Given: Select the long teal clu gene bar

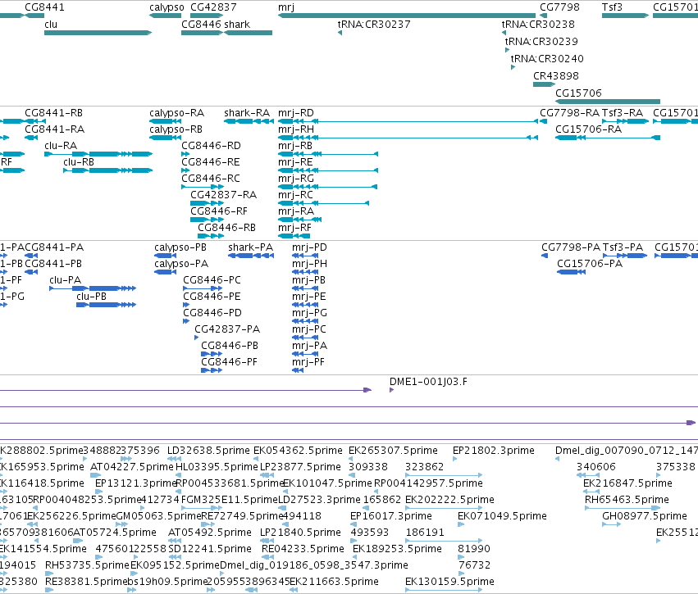Looking at the screenshot, I should pyautogui.click(x=98, y=33).
